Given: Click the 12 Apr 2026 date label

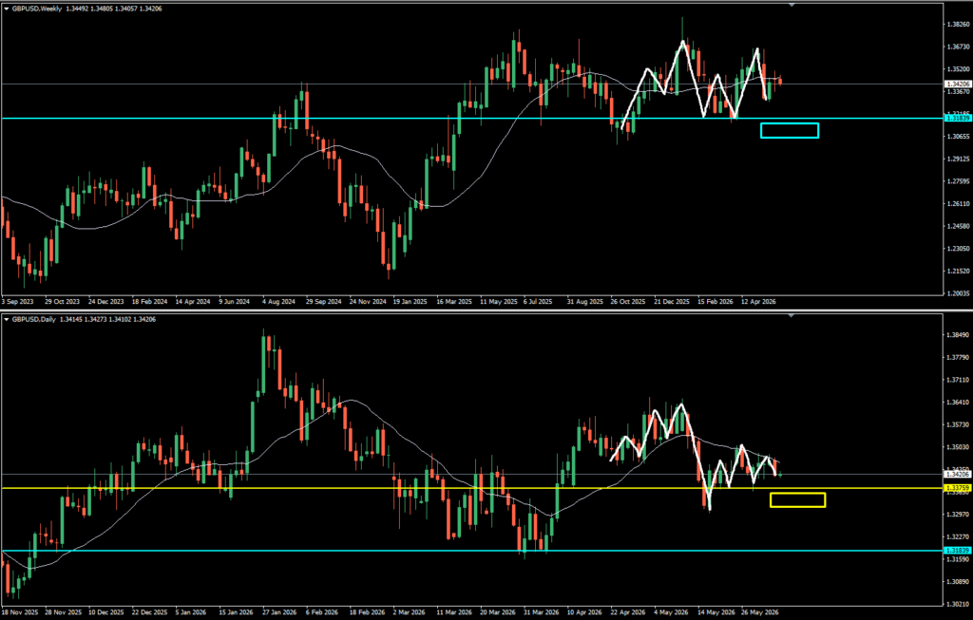Looking at the screenshot, I should (x=759, y=302).
